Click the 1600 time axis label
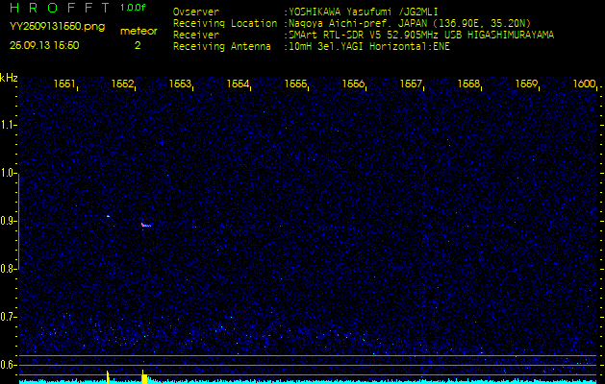The image size is (605, 384). coord(585,84)
